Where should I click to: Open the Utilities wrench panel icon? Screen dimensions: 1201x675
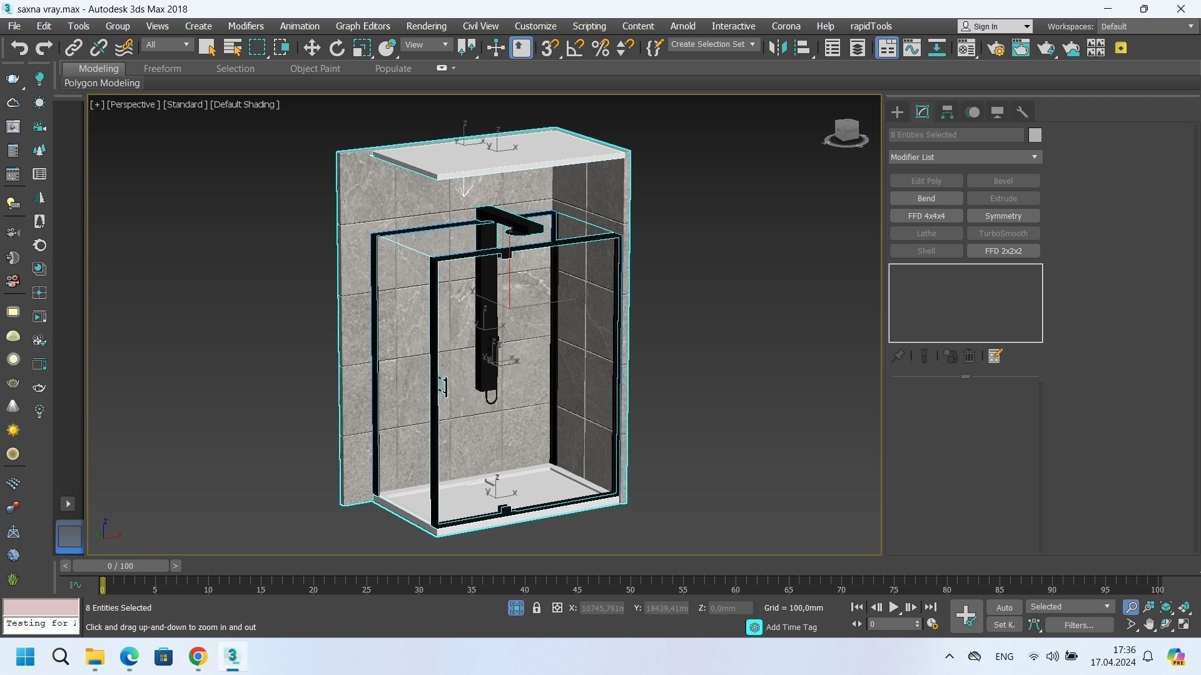pos(1022,112)
